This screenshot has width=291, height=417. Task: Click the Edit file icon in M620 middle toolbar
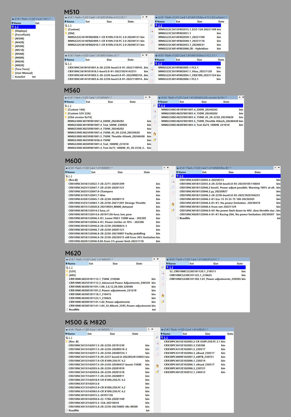(163, 273)
